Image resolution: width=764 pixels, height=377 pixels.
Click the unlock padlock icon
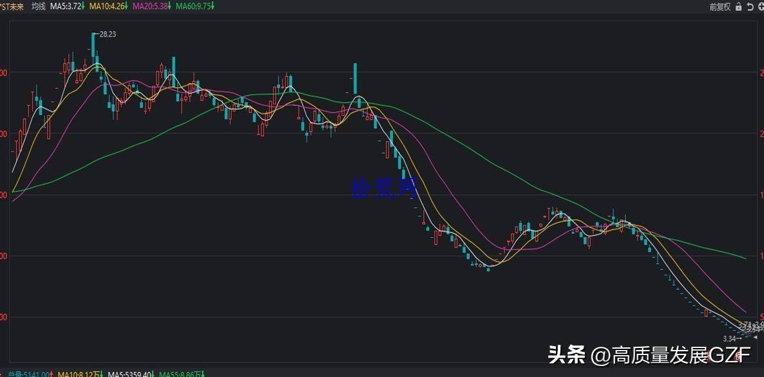(739, 6)
